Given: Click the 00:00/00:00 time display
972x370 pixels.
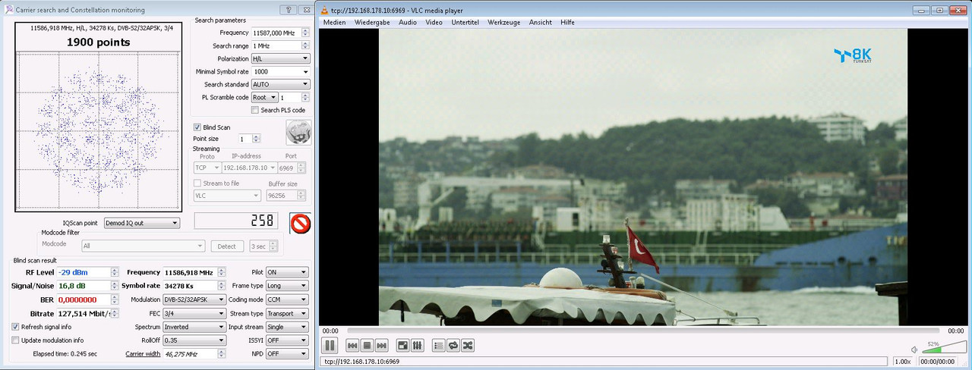Looking at the screenshot, I should (937, 361).
